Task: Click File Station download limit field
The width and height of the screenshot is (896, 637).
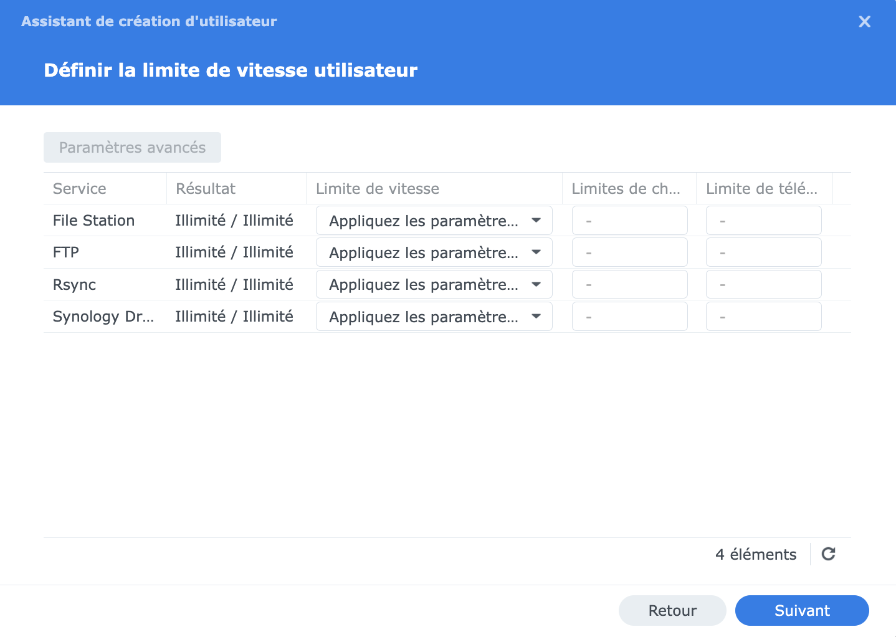Action: (x=763, y=221)
